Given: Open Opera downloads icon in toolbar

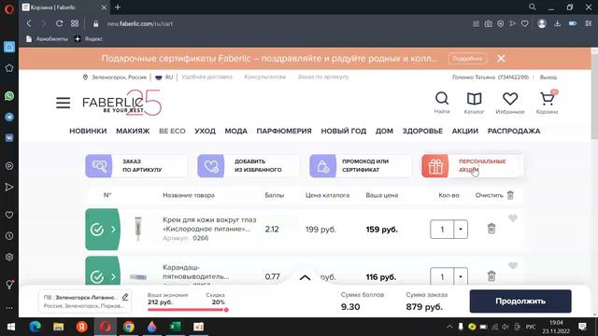Looking at the screenshot, I should coord(557,23).
